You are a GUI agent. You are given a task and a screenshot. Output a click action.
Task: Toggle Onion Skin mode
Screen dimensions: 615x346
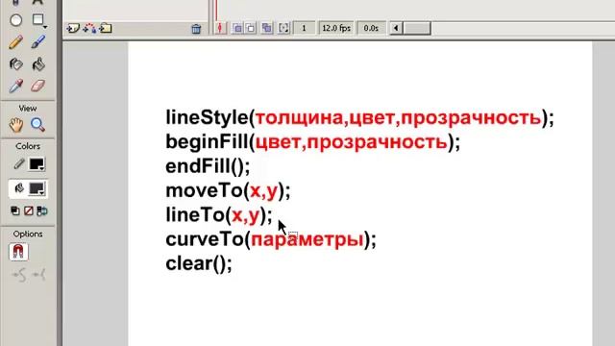pos(237,28)
